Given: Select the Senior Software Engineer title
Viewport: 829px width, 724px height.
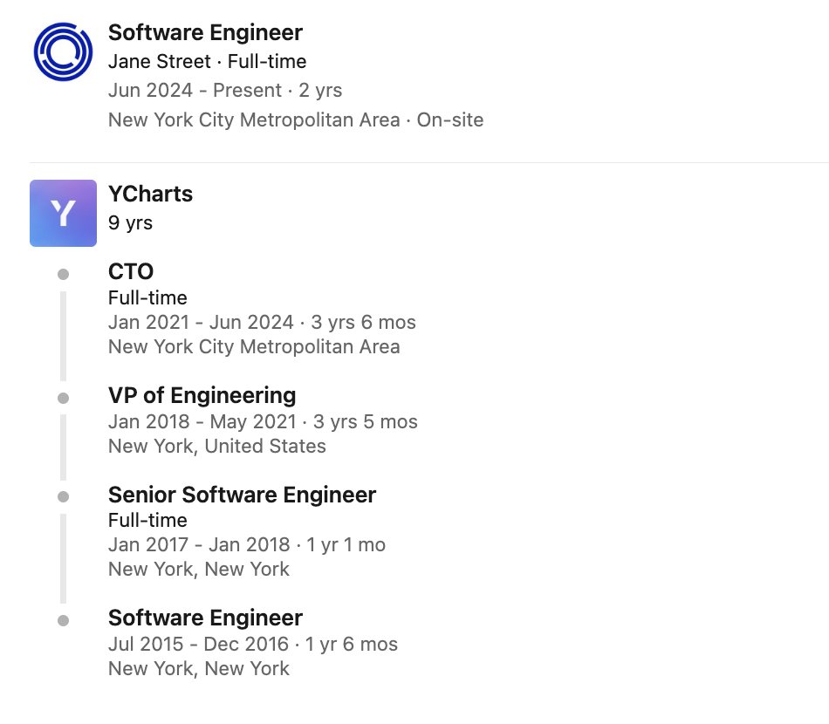Looking at the screenshot, I should coord(242,495).
